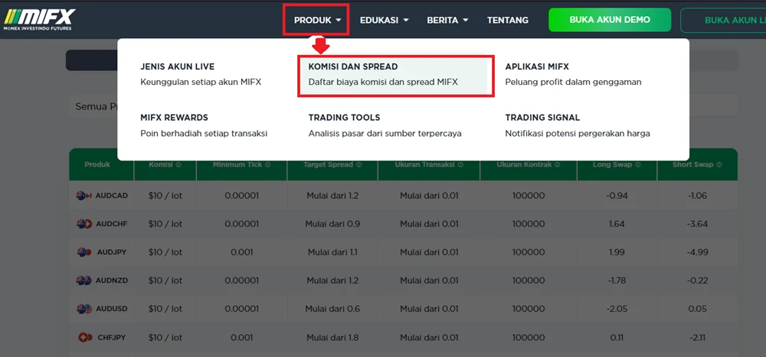Click AUDJPY minimum tick value 0.001
This screenshot has width=766, height=357.
tap(242, 252)
